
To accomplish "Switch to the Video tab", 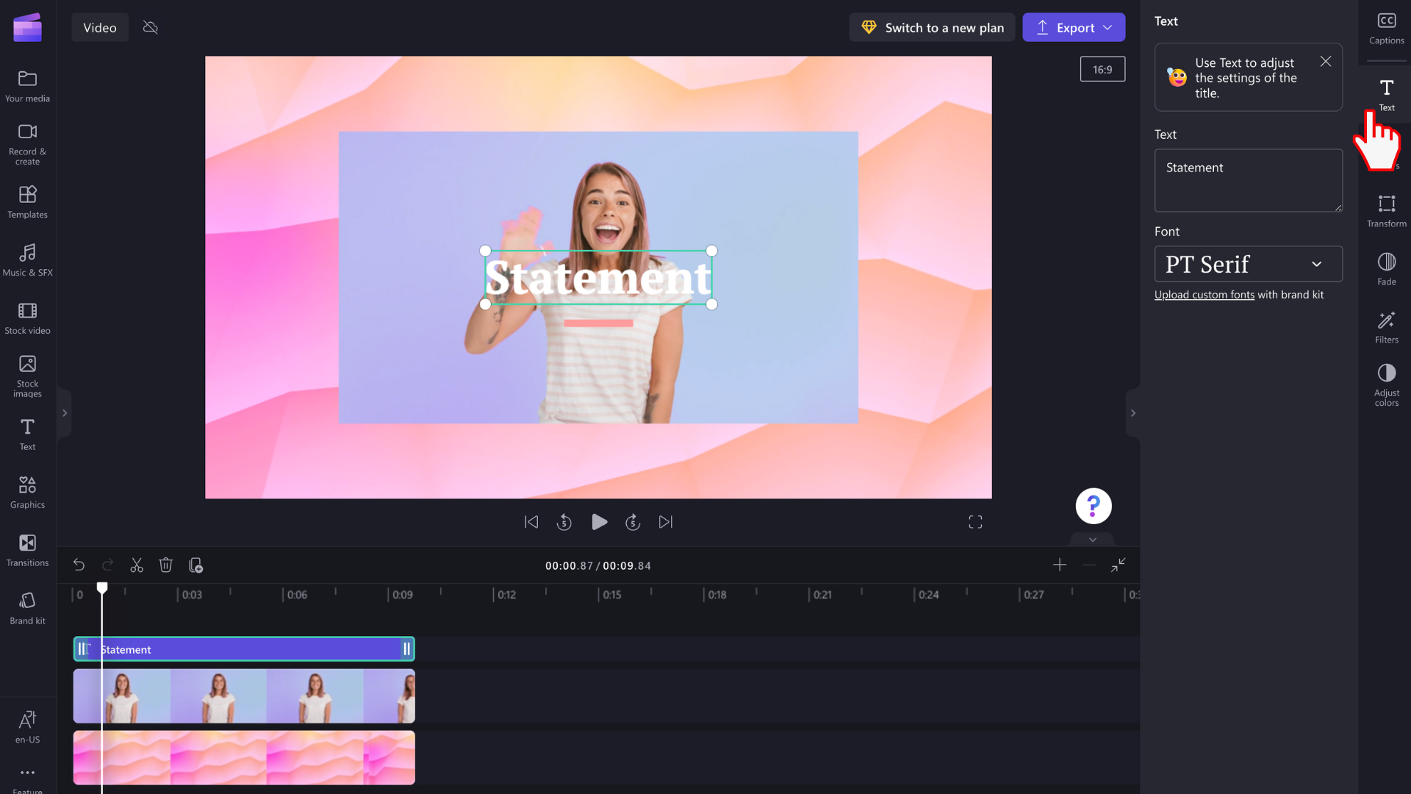I will 100,26.
